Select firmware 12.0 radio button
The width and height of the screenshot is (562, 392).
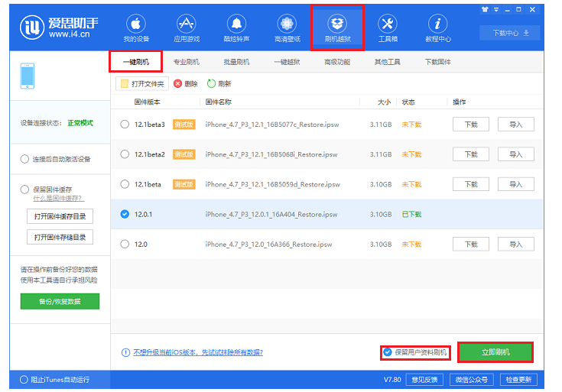coord(125,245)
